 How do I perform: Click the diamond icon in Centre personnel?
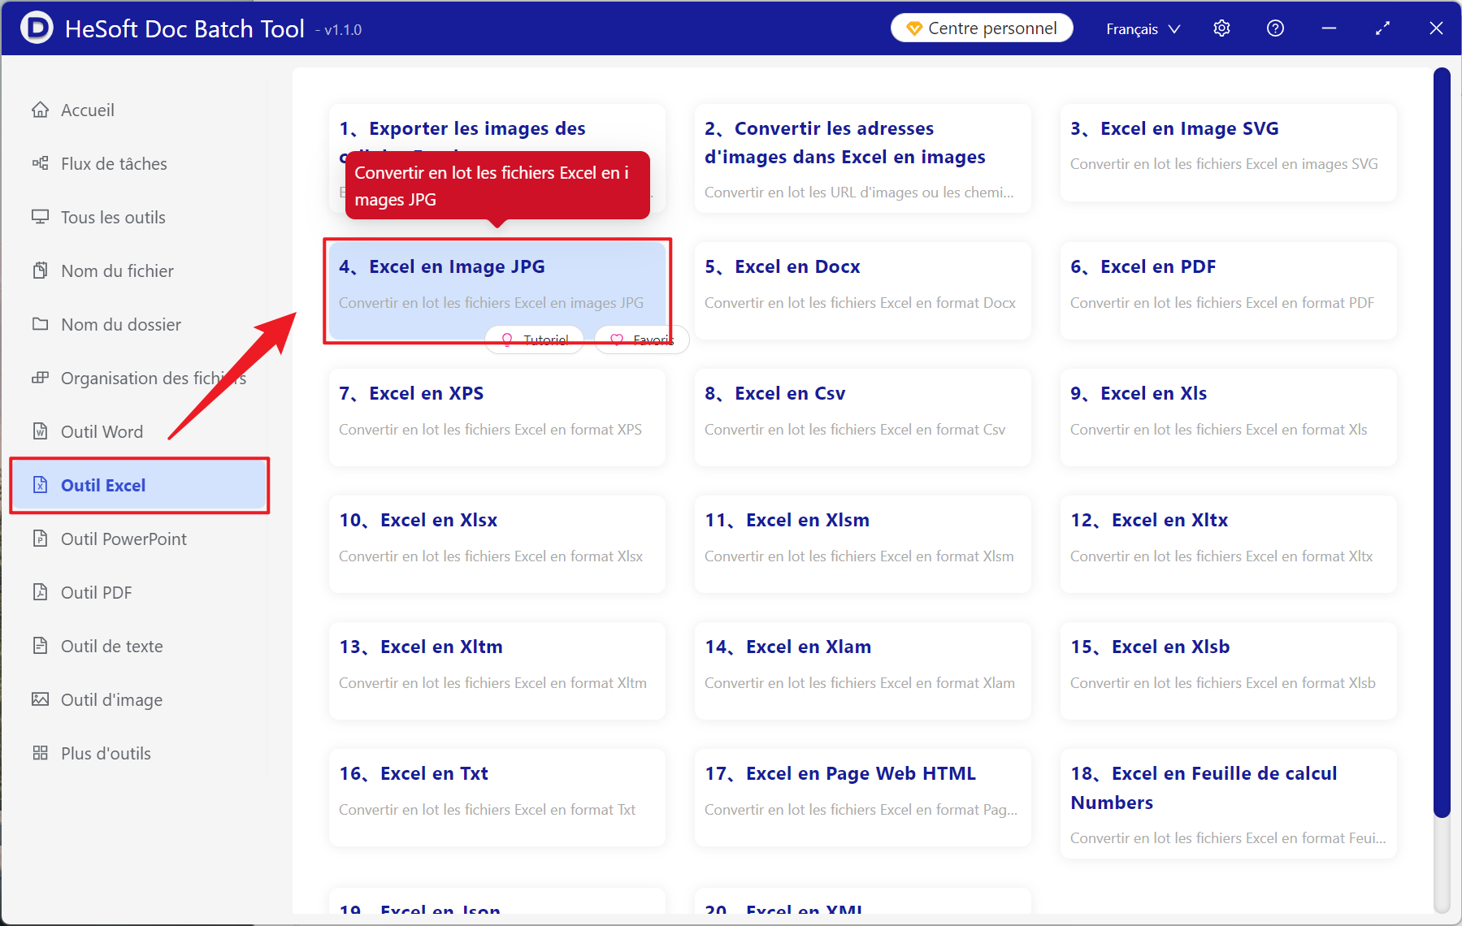pyautogui.click(x=914, y=28)
